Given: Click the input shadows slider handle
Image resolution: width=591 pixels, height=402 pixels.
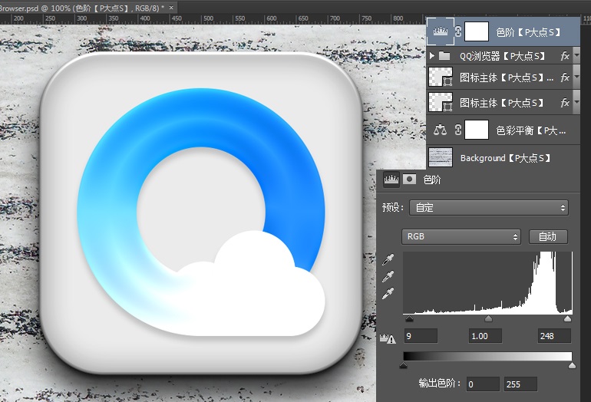Looking at the screenshot, I should pos(409,318).
